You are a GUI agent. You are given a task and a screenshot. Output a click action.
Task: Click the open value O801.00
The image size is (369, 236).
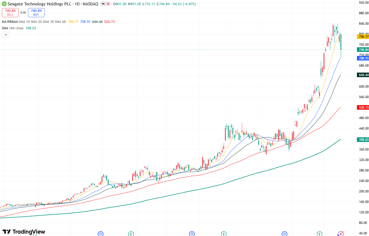[120, 4]
